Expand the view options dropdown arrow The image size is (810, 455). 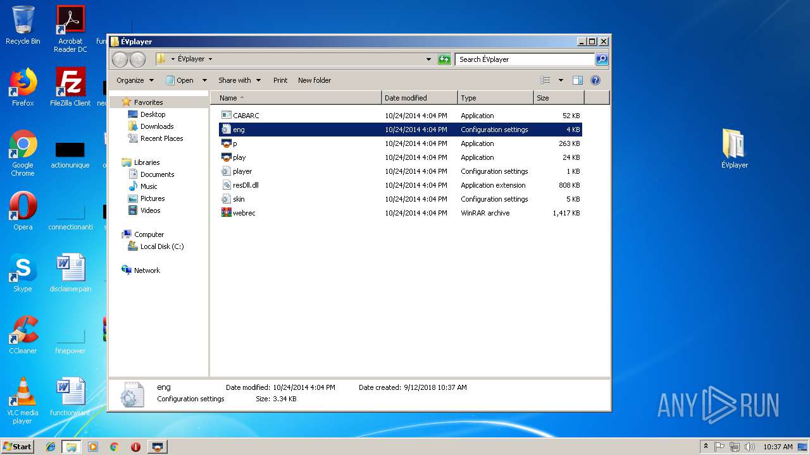[x=561, y=80]
